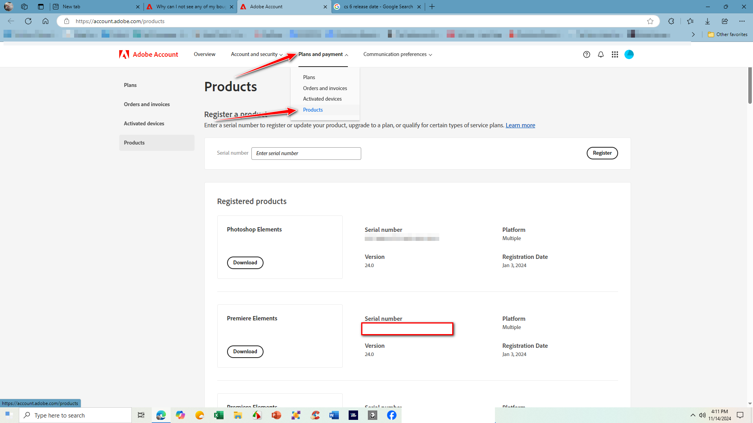Click the serial number input field

pos(306,153)
